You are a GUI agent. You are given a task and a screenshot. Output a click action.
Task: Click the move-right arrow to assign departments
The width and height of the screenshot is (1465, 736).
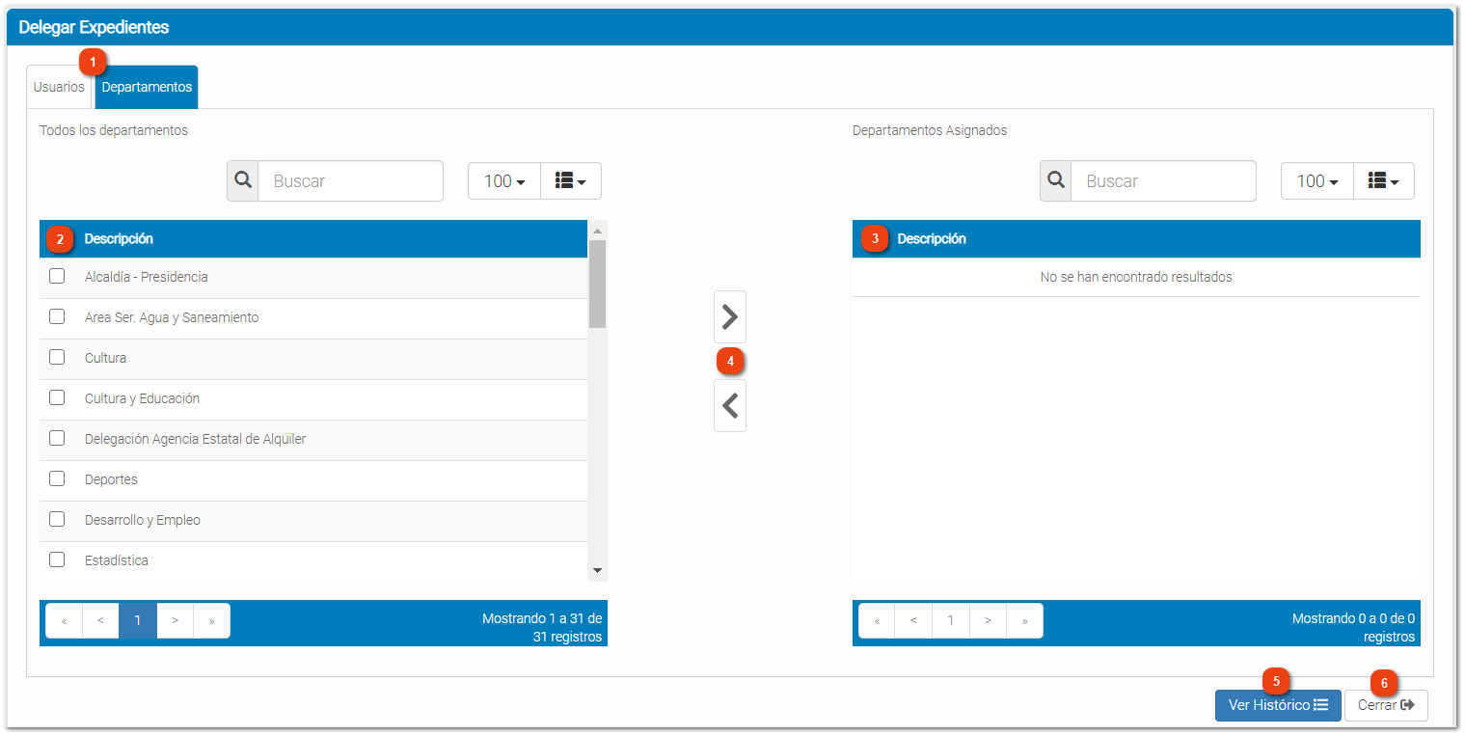coord(730,316)
